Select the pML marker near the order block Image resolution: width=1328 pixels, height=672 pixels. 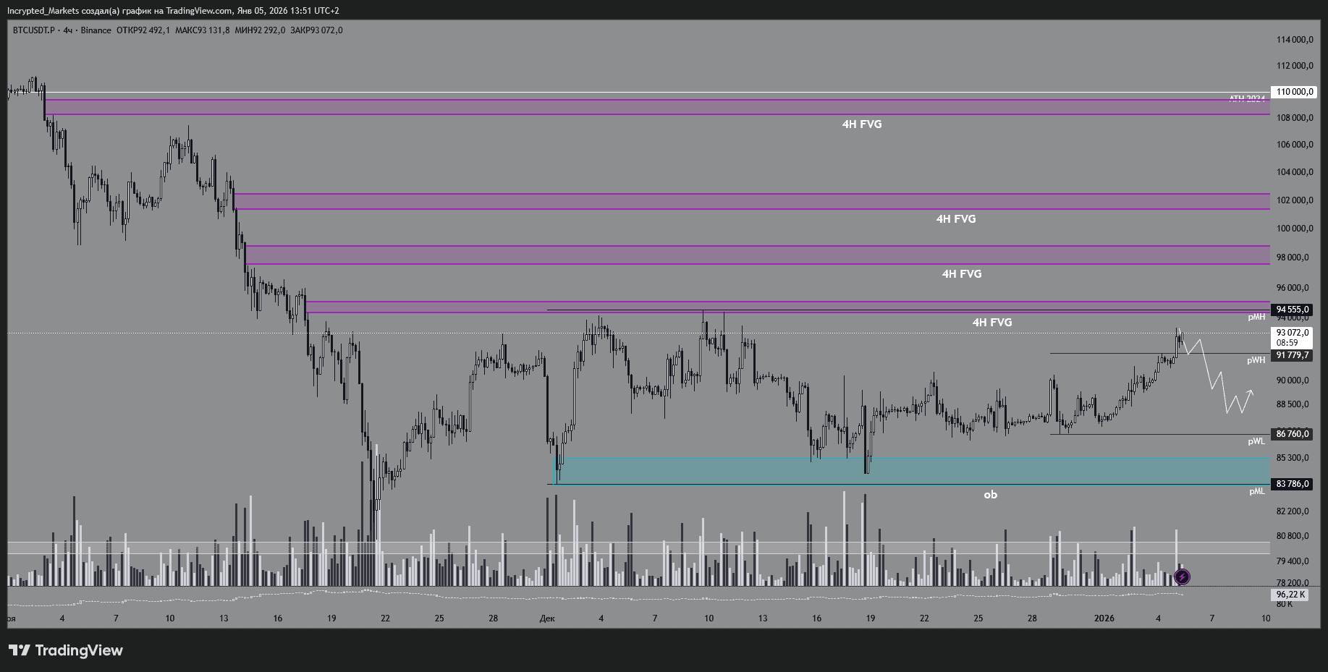[1256, 490]
